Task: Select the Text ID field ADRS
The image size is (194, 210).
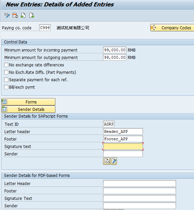Action: click(x=109, y=124)
